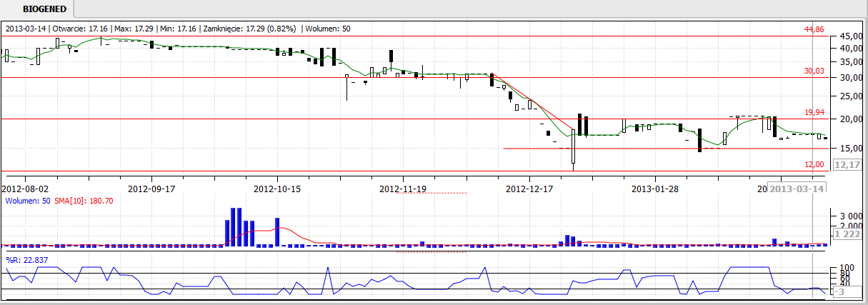Select the BIOGENED chart tab
868x305 pixels.
[44, 9]
